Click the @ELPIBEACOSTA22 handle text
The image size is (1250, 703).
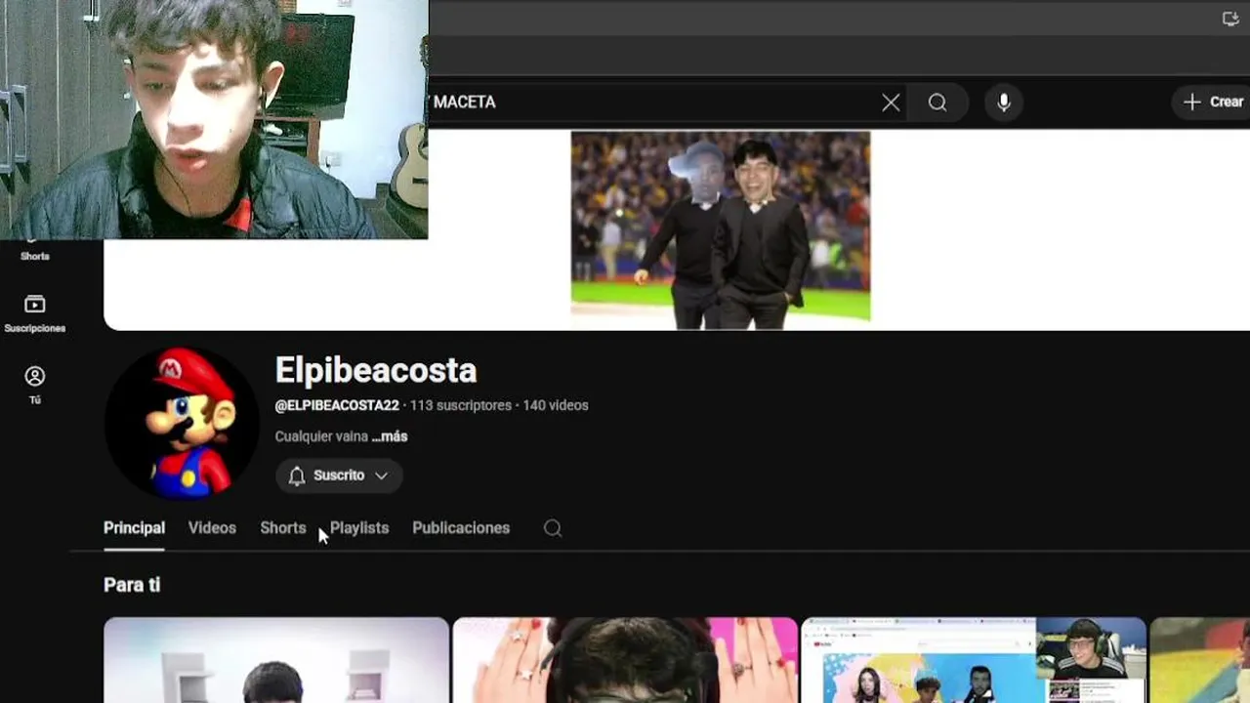click(337, 405)
